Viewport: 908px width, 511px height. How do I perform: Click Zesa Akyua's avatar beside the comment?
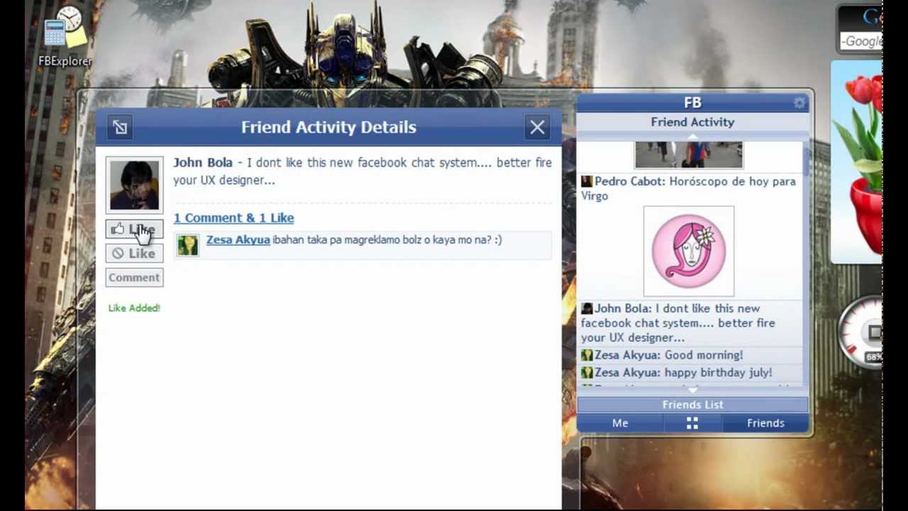click(x=188, y=245)
